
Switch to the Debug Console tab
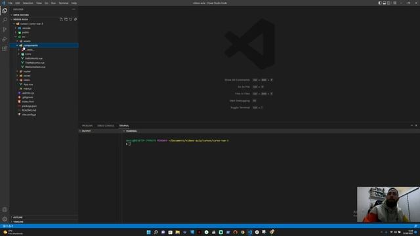tap(106, 125)
